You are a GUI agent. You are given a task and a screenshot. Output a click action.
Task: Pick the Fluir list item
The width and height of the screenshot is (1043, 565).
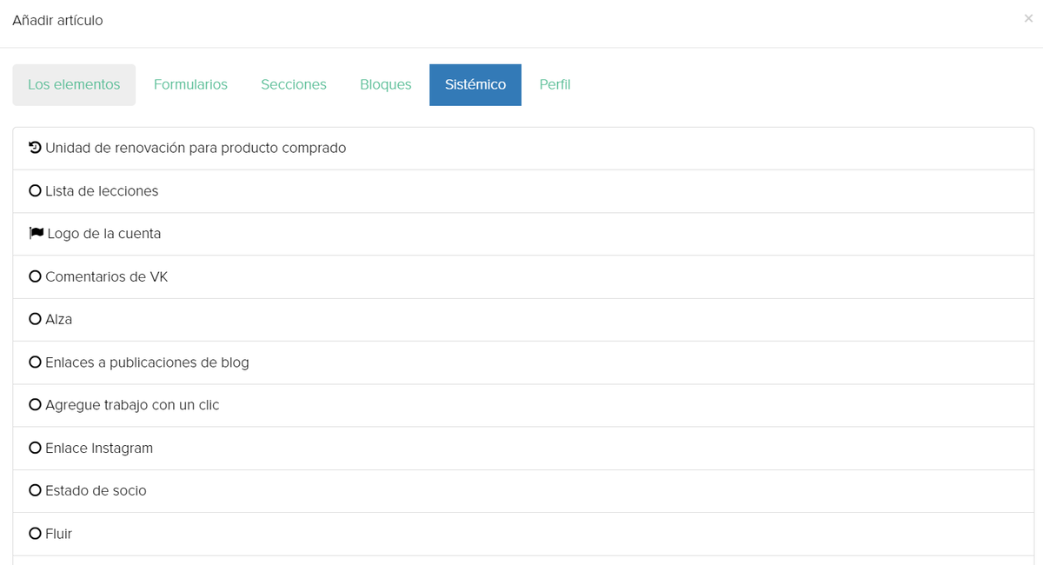523,533
